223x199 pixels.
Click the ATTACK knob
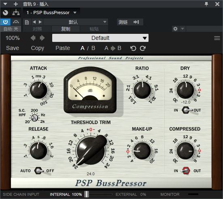point(38,90)
